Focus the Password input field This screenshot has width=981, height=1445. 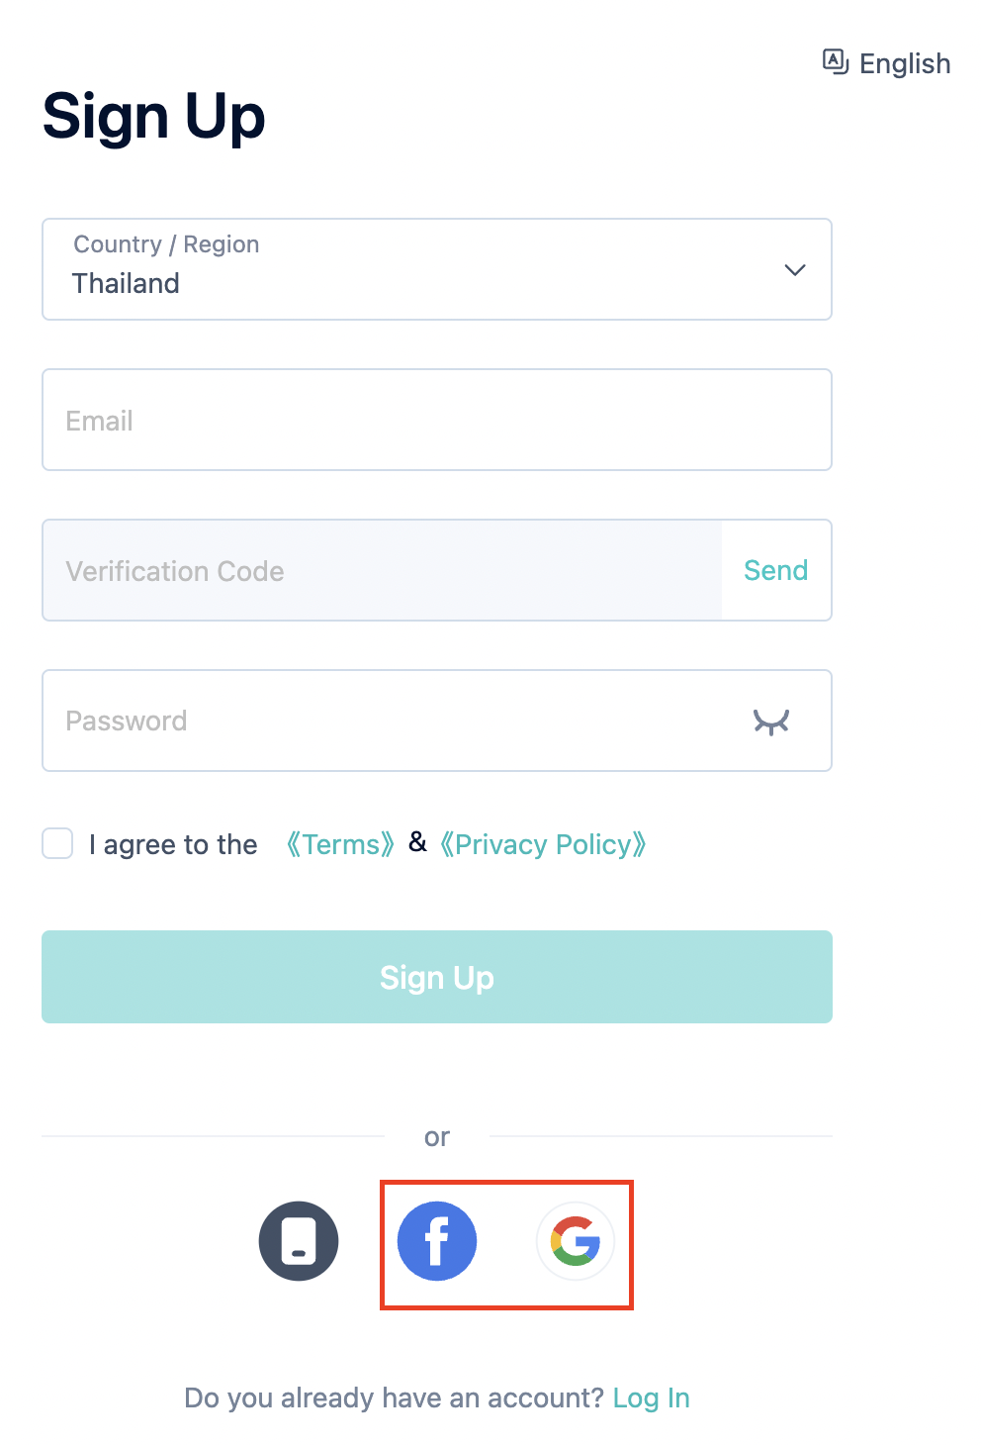437,721
